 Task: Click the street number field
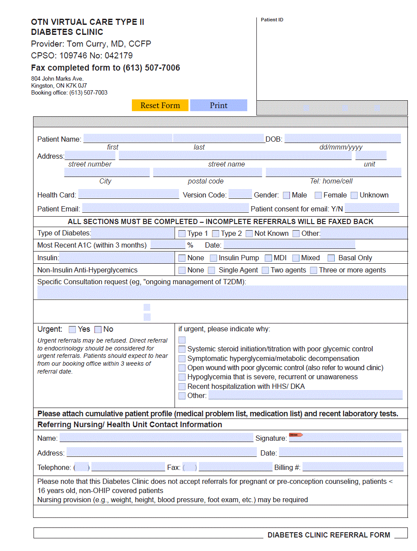click(x=90, y=156)
